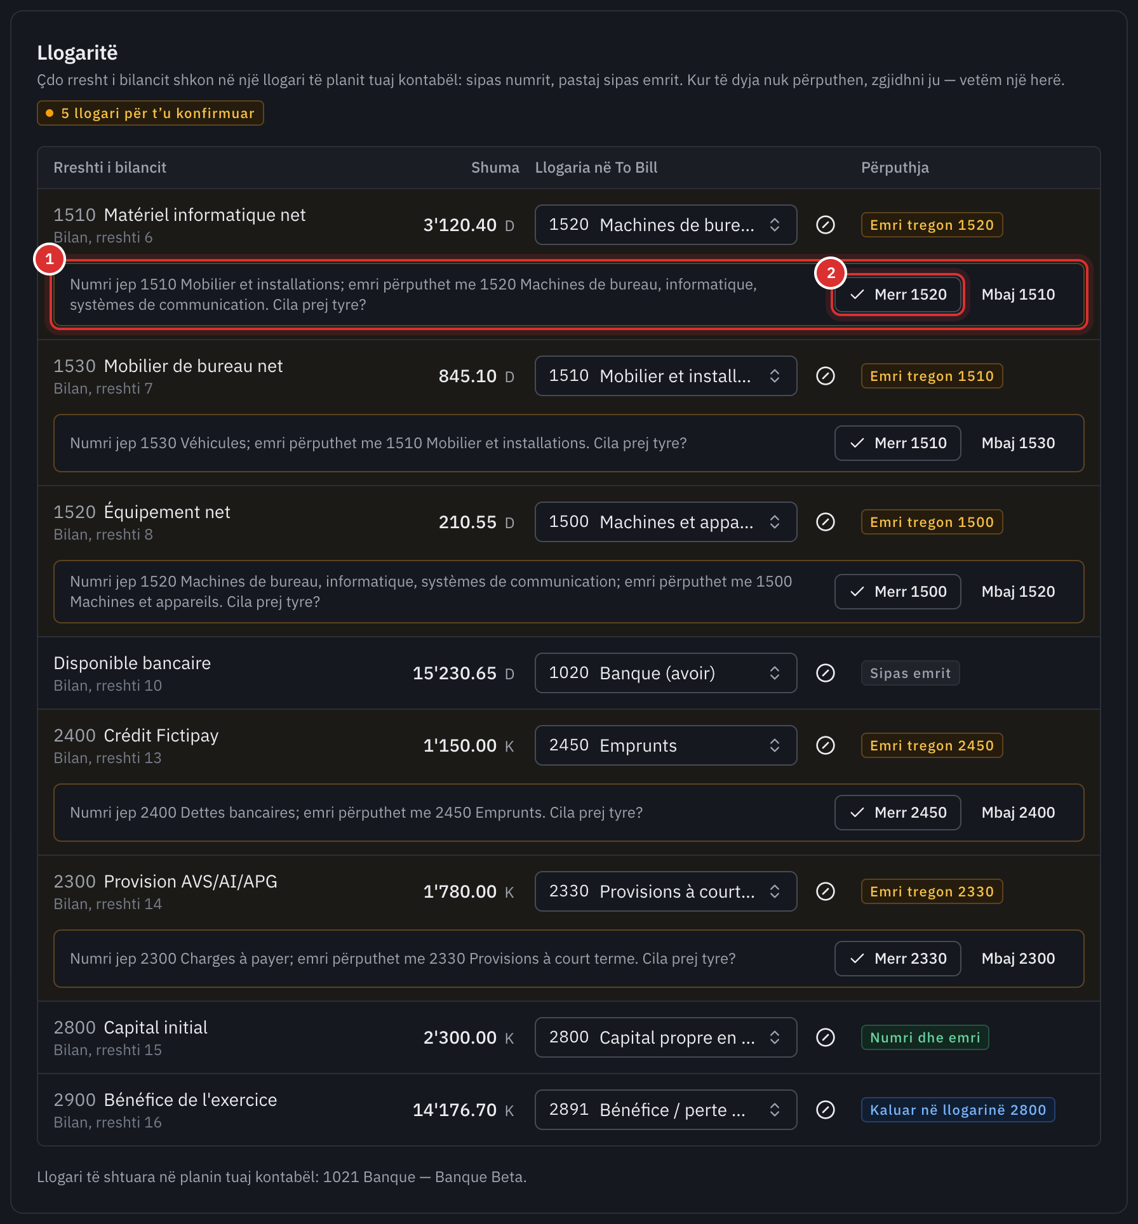Choose the Mbaj 1520 option
This screenshot has height=1224, width=1138.
tap(1018, 592)
